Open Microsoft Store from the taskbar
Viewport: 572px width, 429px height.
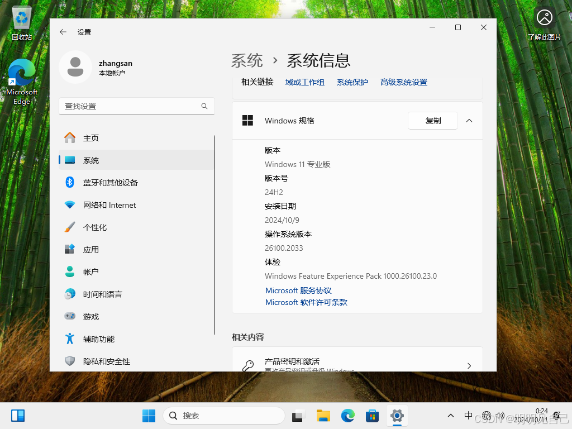373,416
